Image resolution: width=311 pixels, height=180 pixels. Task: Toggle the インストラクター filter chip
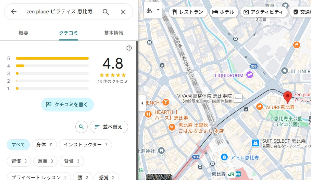85,145
